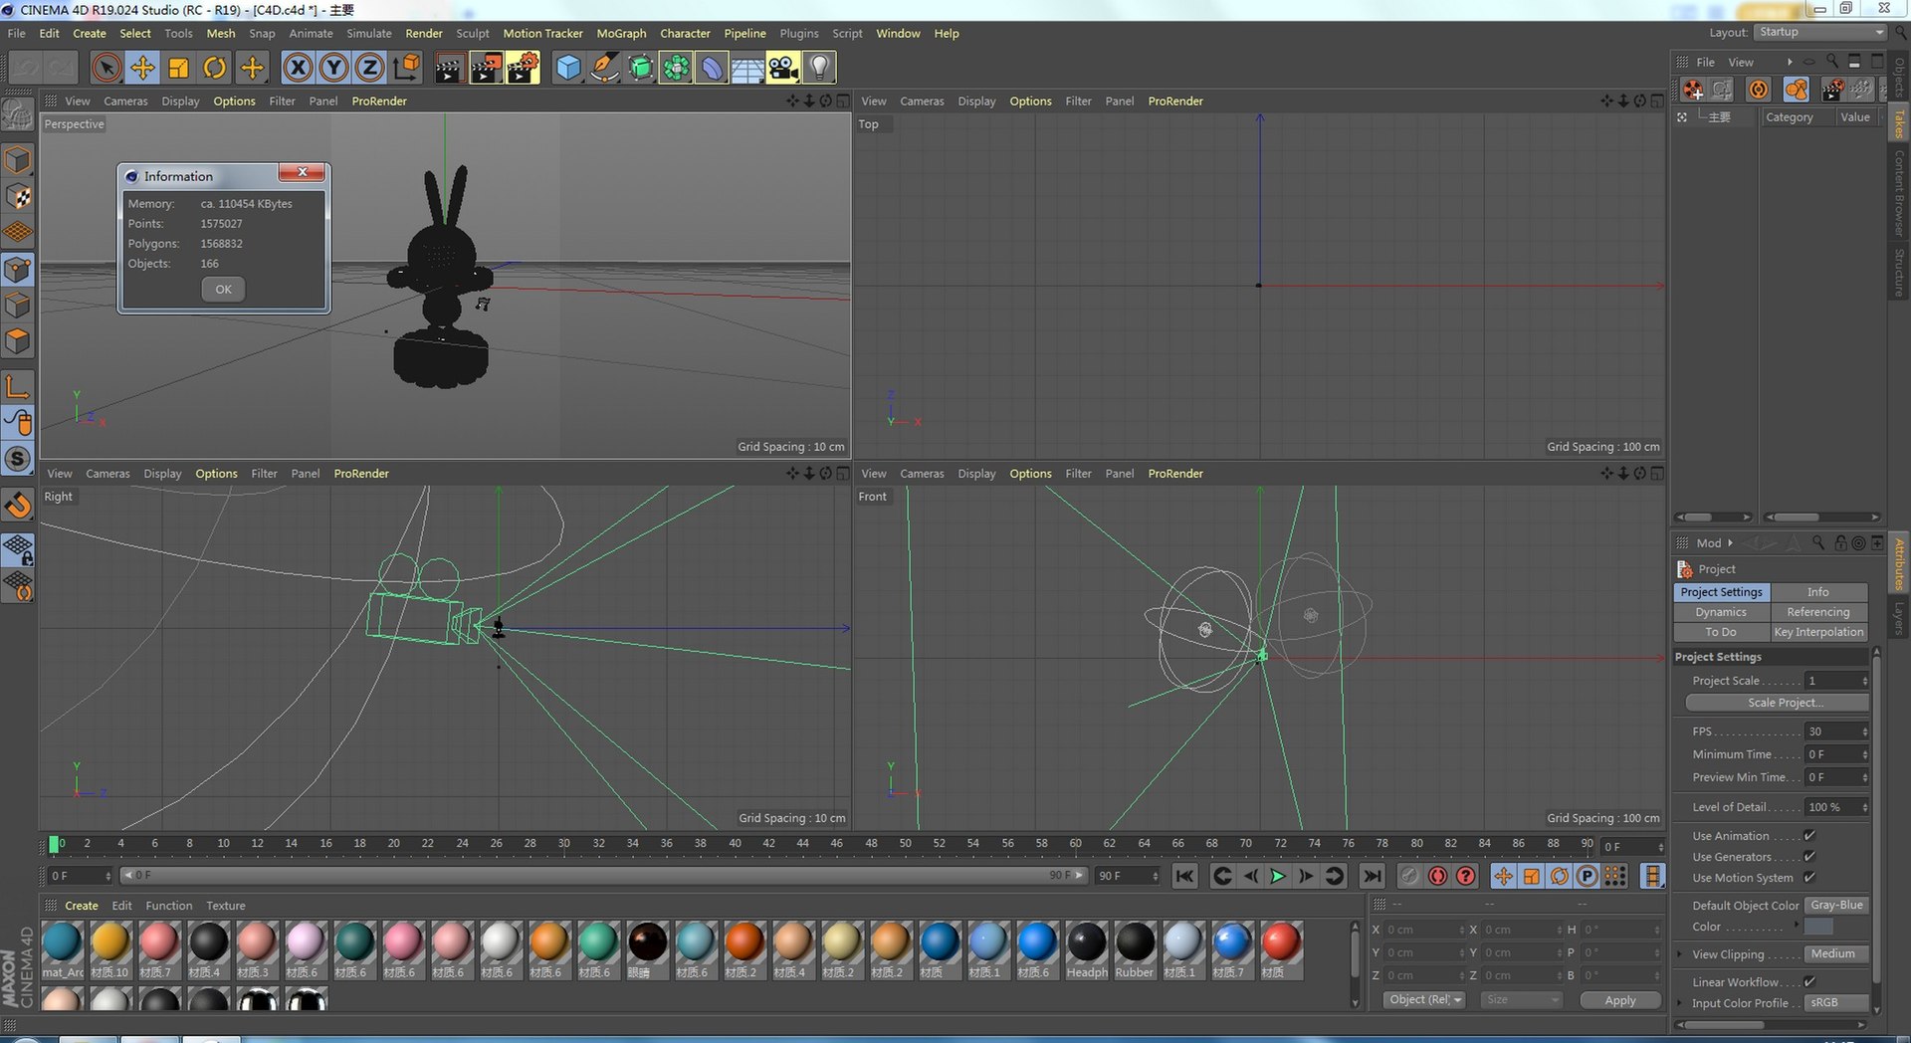Add a Floor environment object
The image size is (1911, 1043).
[x=747, y=68]
